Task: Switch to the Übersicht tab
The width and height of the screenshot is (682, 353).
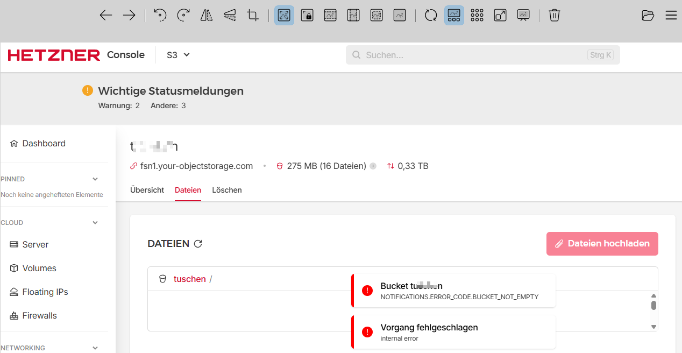Action: (147, 190)
